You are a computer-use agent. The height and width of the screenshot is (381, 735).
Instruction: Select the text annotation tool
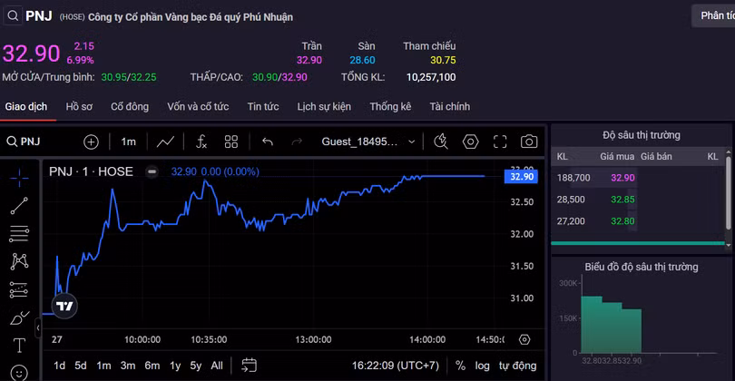coord(19,346)
